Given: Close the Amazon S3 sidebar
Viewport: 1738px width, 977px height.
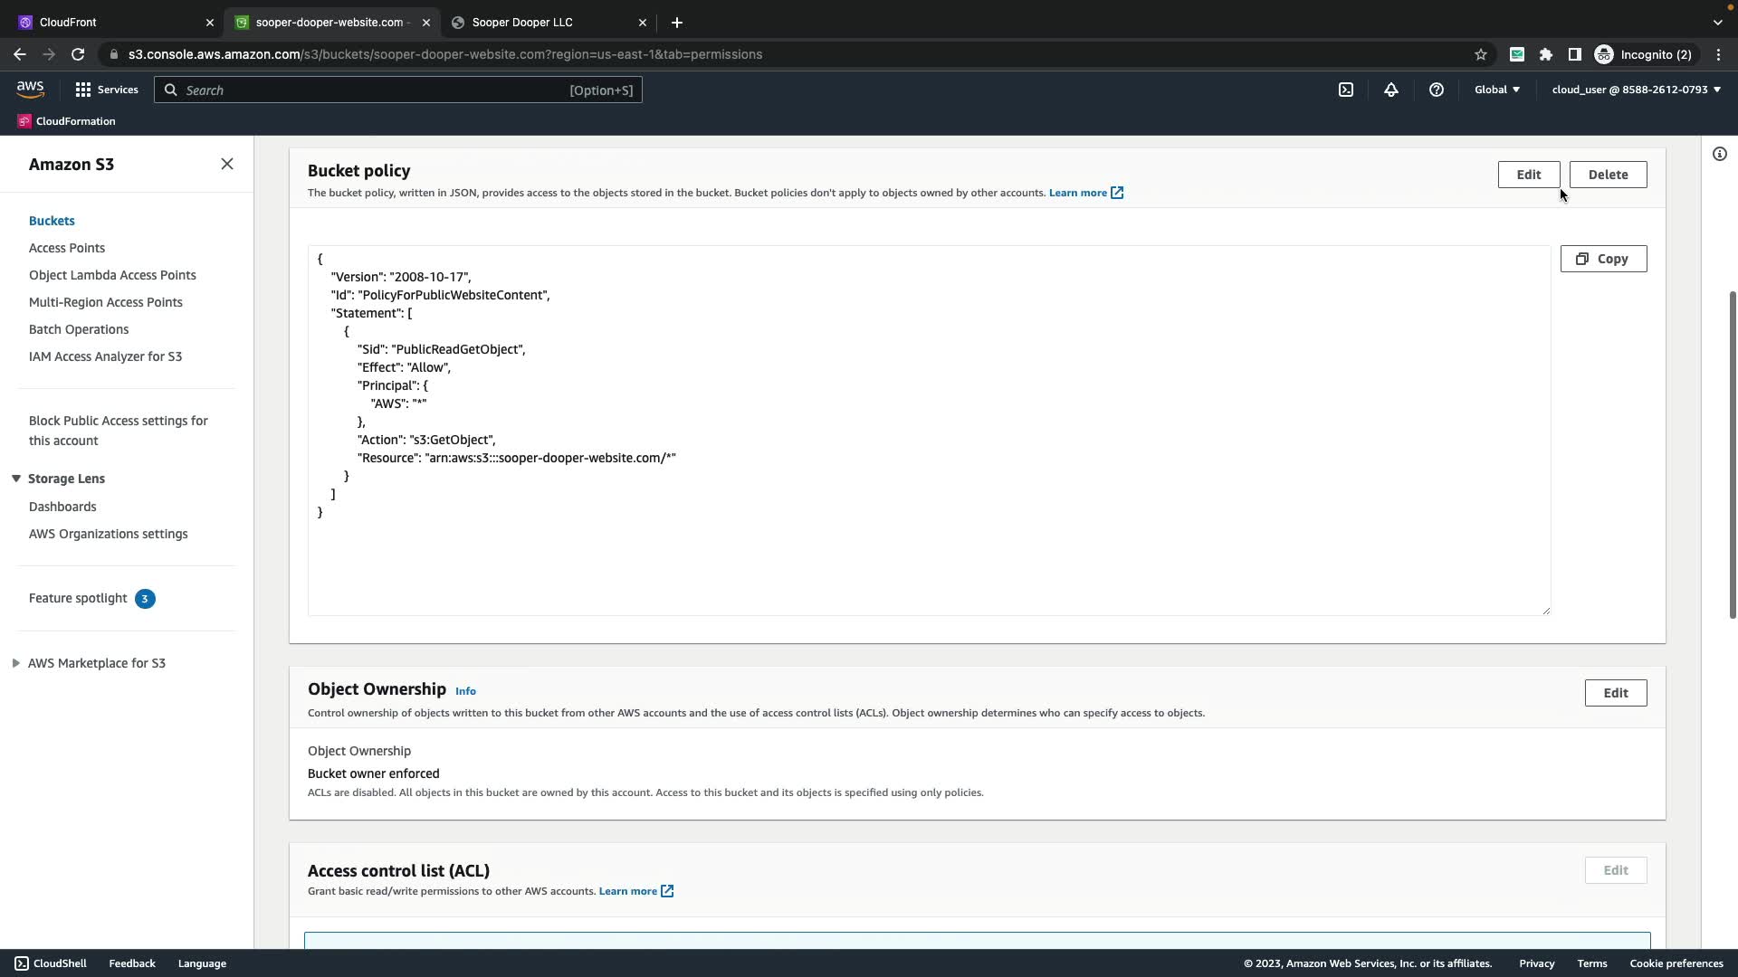Looking at the screenshot, I should tap(227, 164).
